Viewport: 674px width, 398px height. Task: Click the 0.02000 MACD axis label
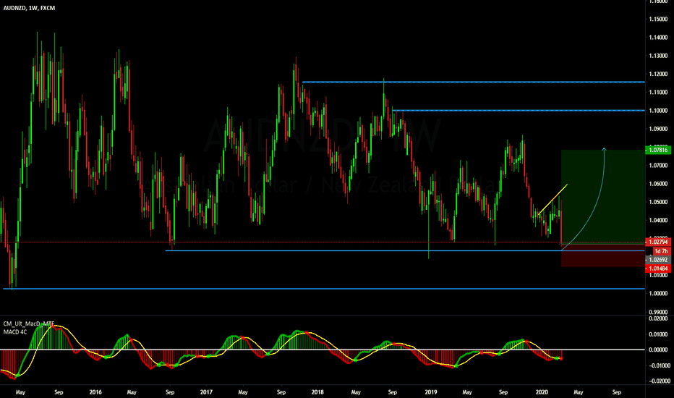(659, 319)
